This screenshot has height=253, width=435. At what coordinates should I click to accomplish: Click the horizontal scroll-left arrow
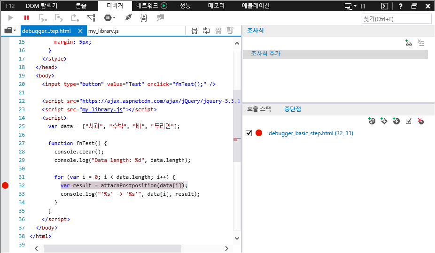coord(36,249)
